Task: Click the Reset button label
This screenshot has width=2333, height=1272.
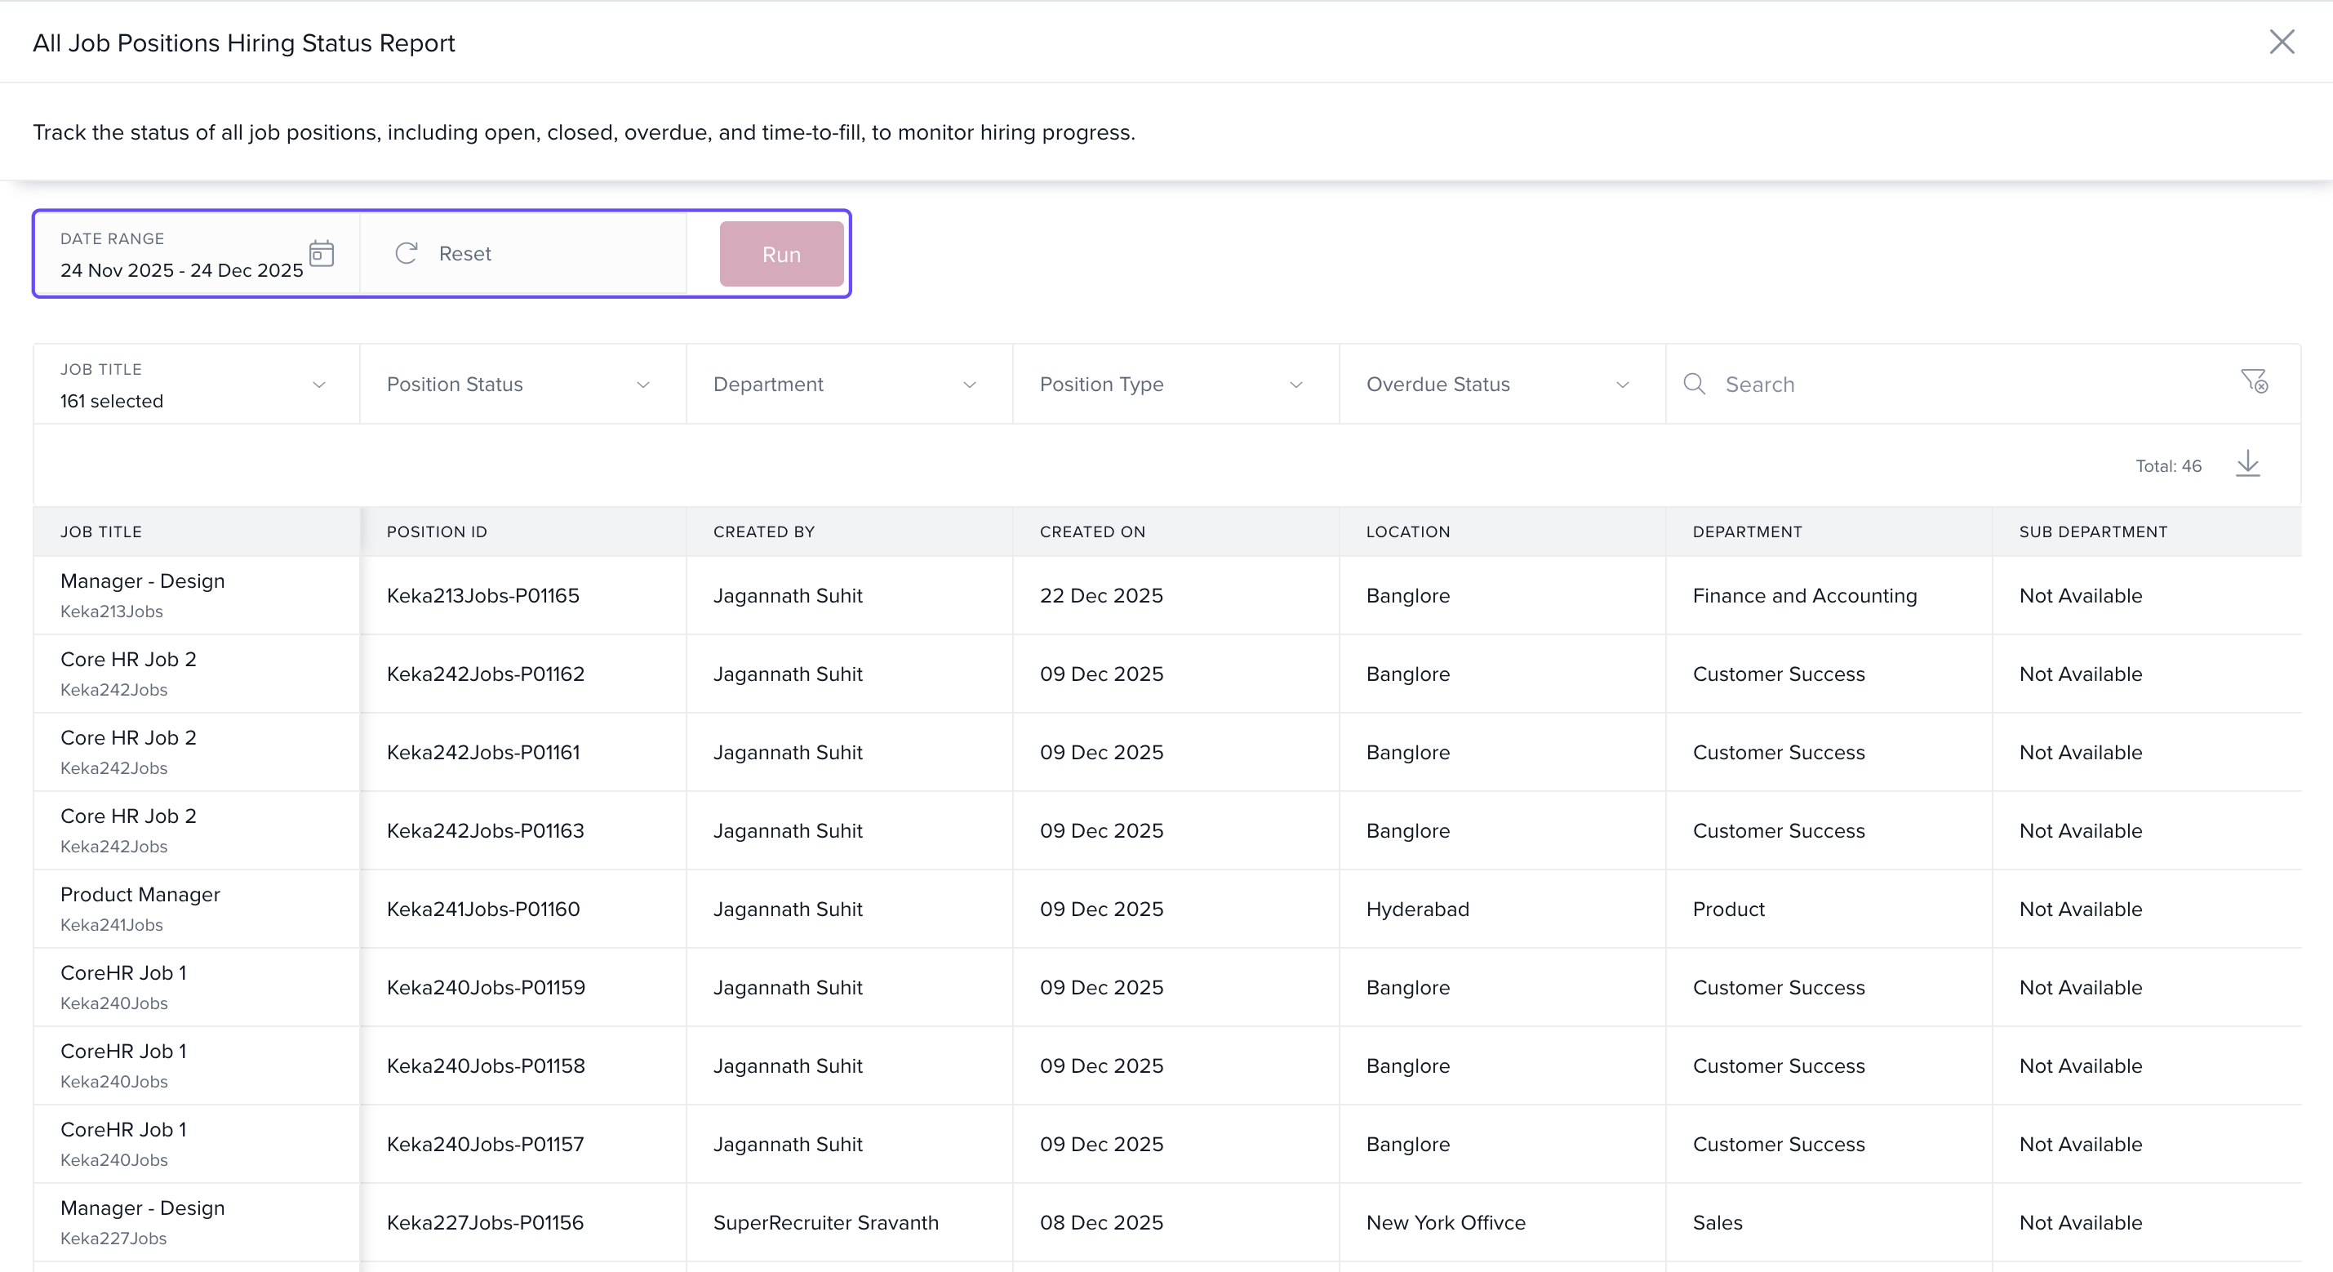Action: (464, 254)
